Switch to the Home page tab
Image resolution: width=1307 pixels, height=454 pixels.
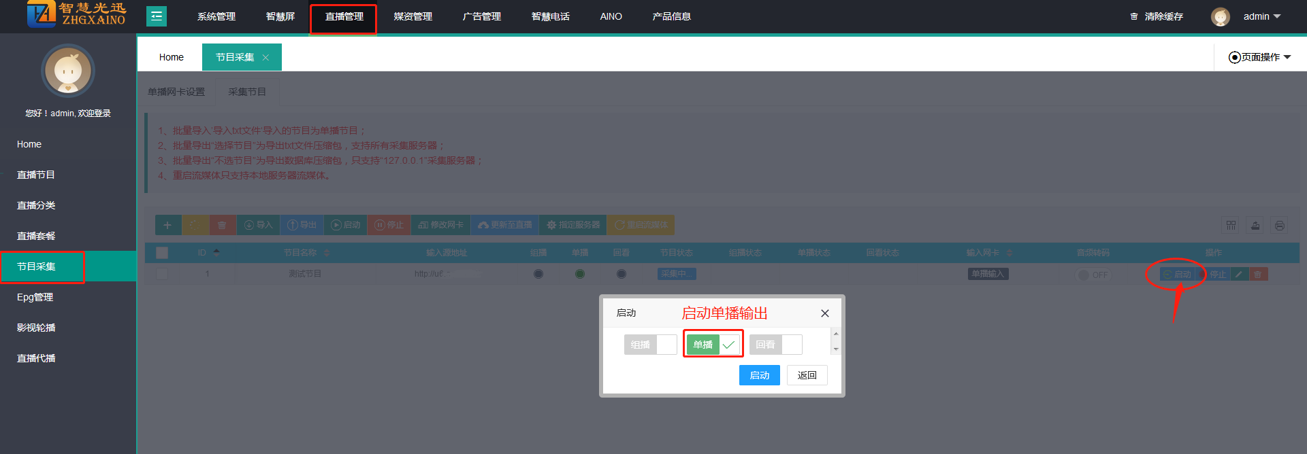172,57
